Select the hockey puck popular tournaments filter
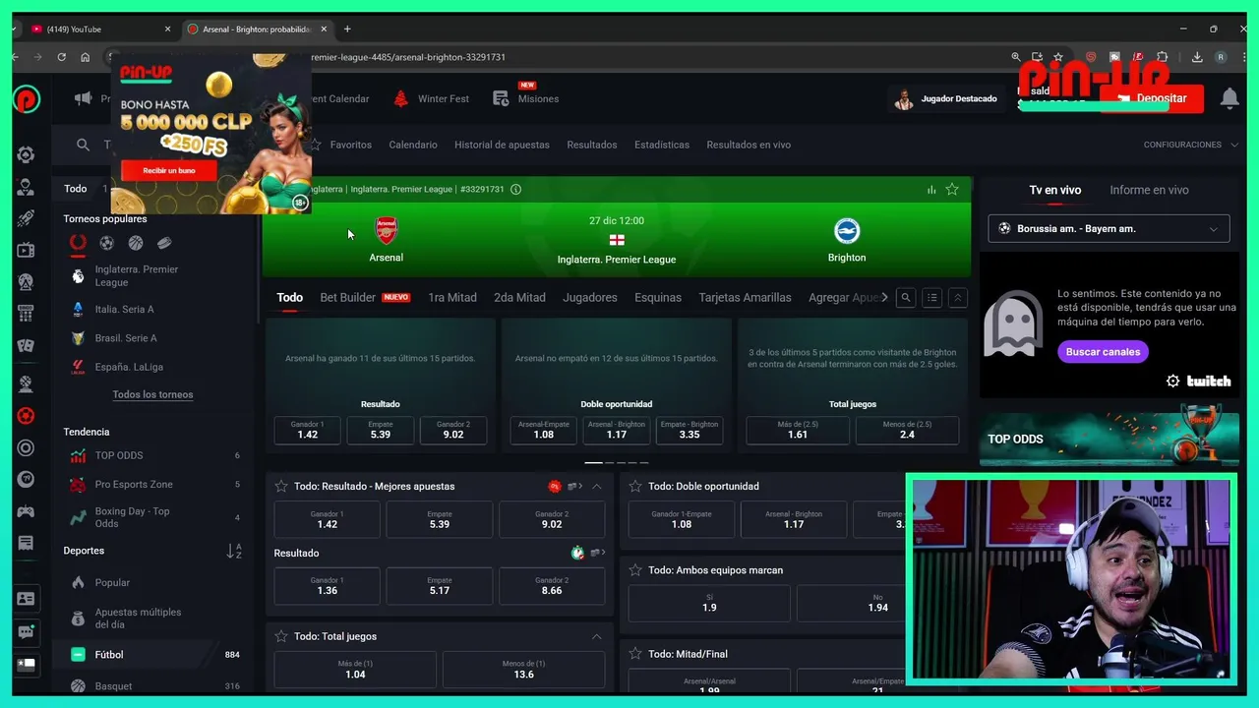Viewport: 1259px width, 708px height. [x=164, y=243]
